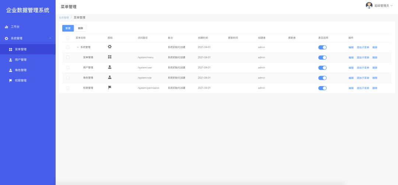Image resolution: width=398 pixels, height=185 pixels.
Task: Click the person icon beside 用户管理 in sidebar
Action: tap(11, 60)
